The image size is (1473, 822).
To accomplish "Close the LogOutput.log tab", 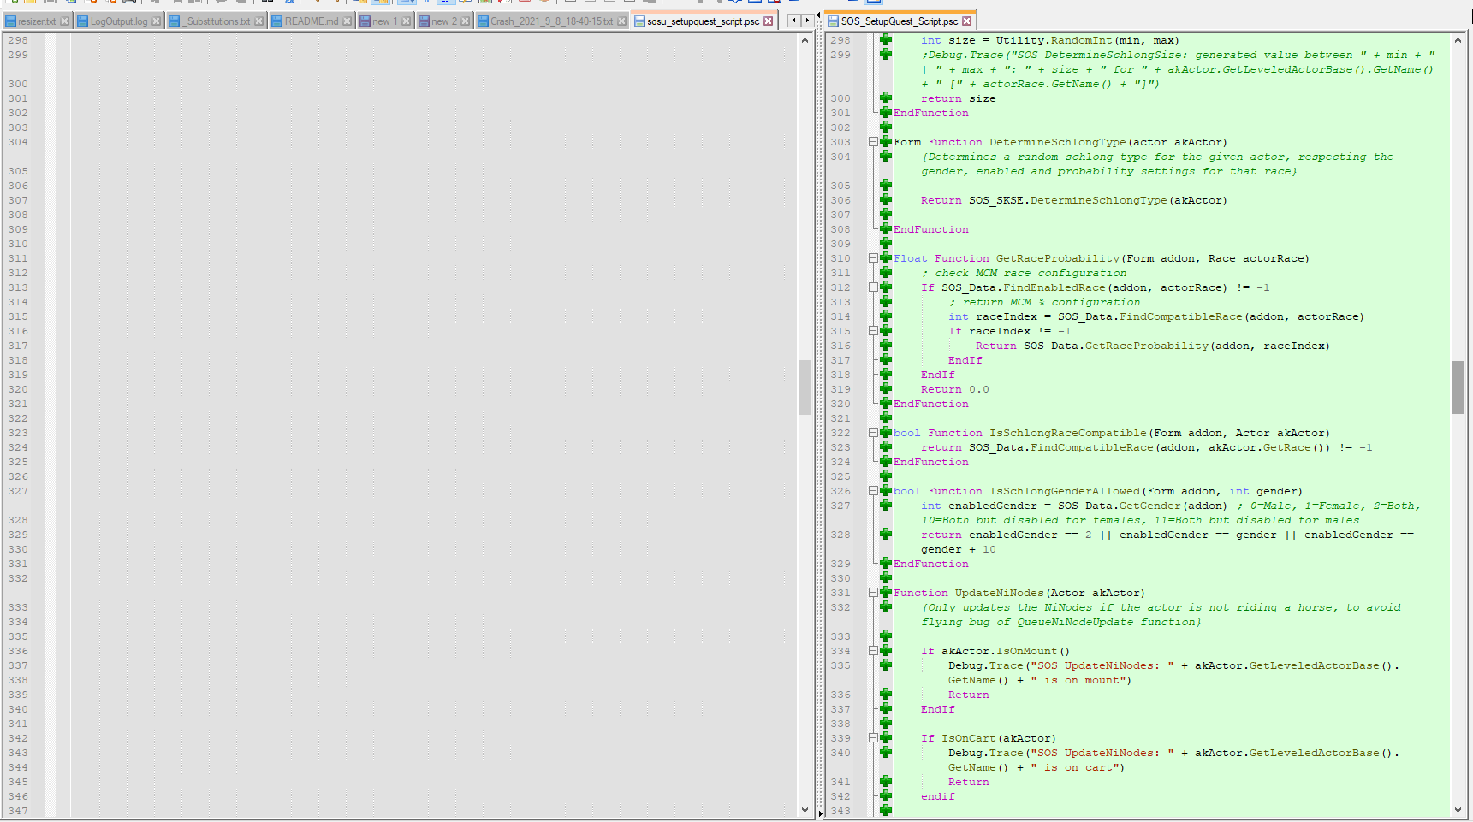I will click(x=156, y=21).
